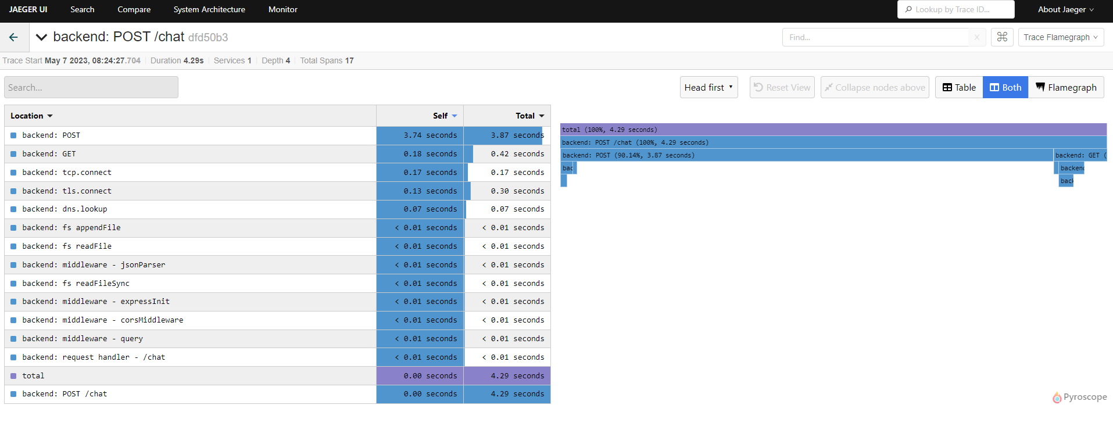
Task: Open keyboard shortcuts command icon
Action: tap(1002, 37)
